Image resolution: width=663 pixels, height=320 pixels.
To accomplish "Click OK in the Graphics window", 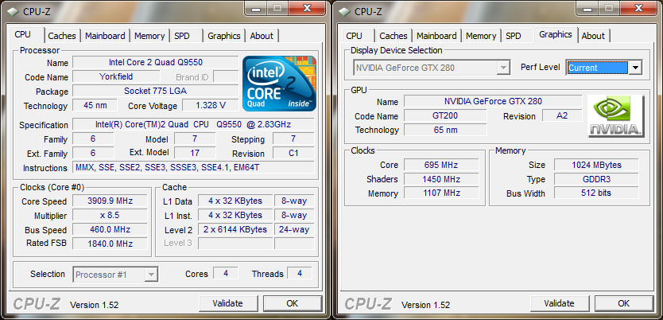I will [624, 303].
